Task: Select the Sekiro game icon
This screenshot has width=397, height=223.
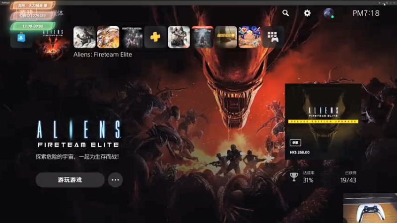Action: point(179,37)
